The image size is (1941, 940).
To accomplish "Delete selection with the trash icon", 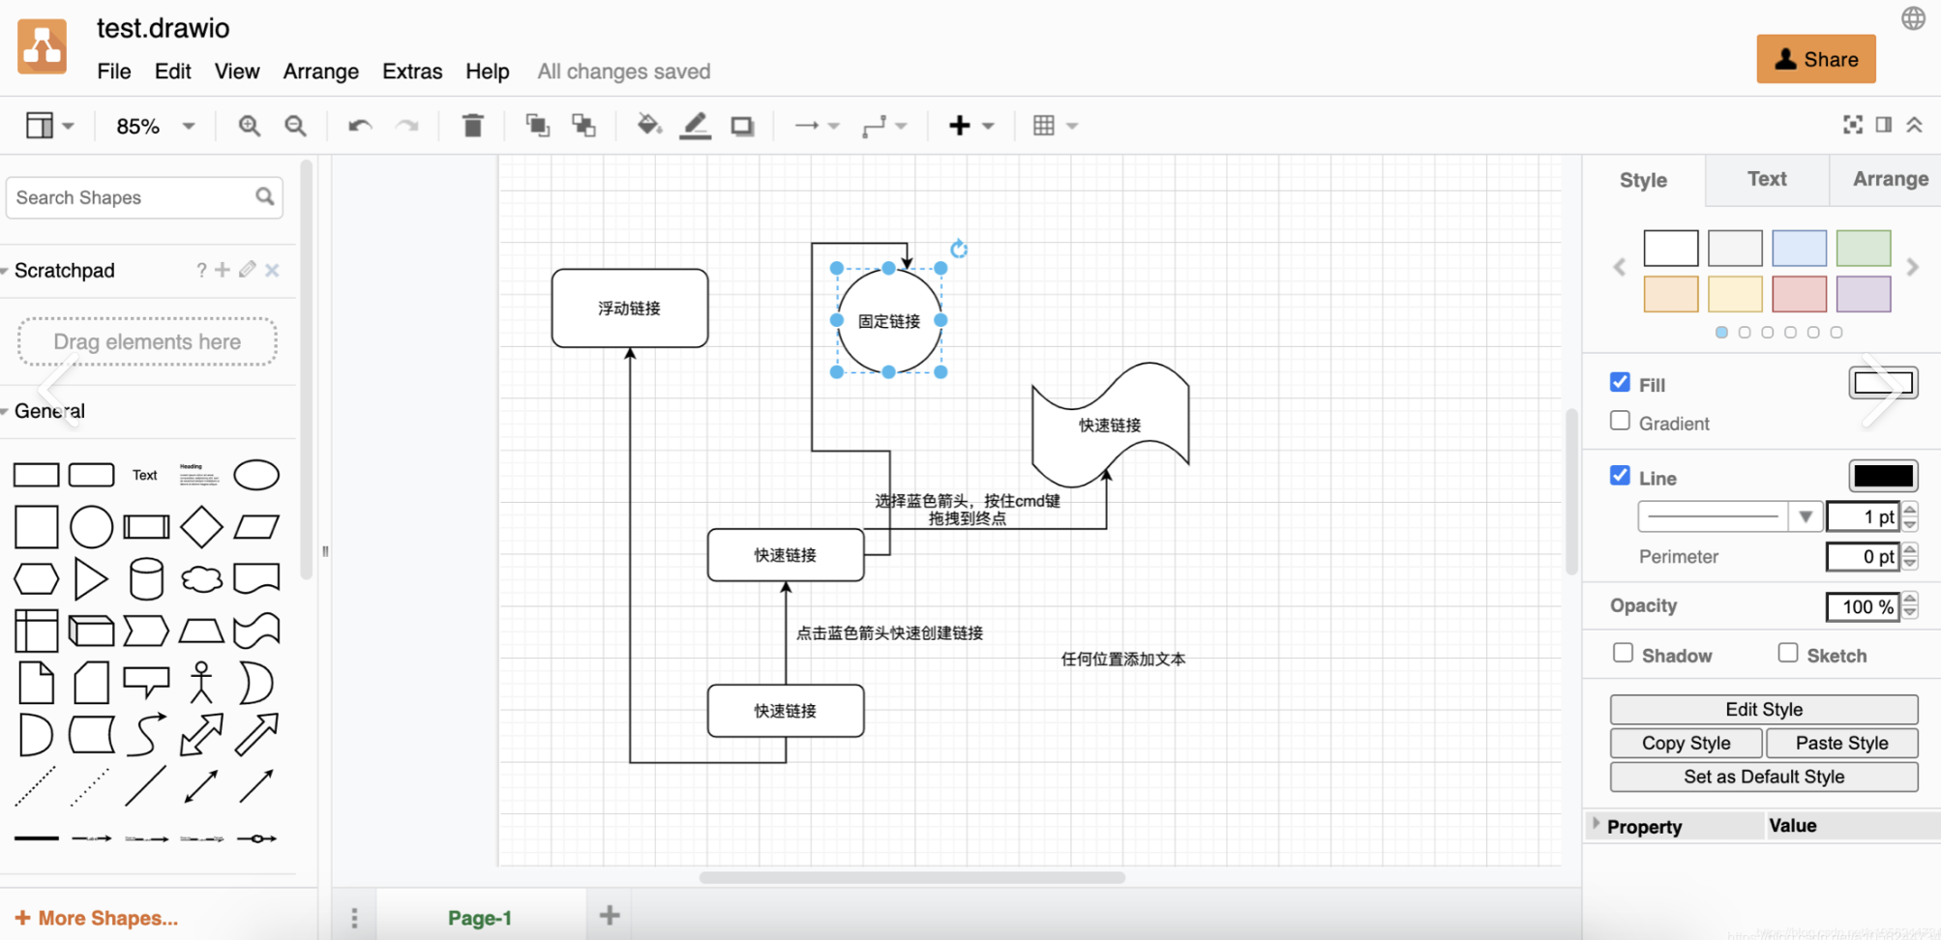I will tap(472, 126).
